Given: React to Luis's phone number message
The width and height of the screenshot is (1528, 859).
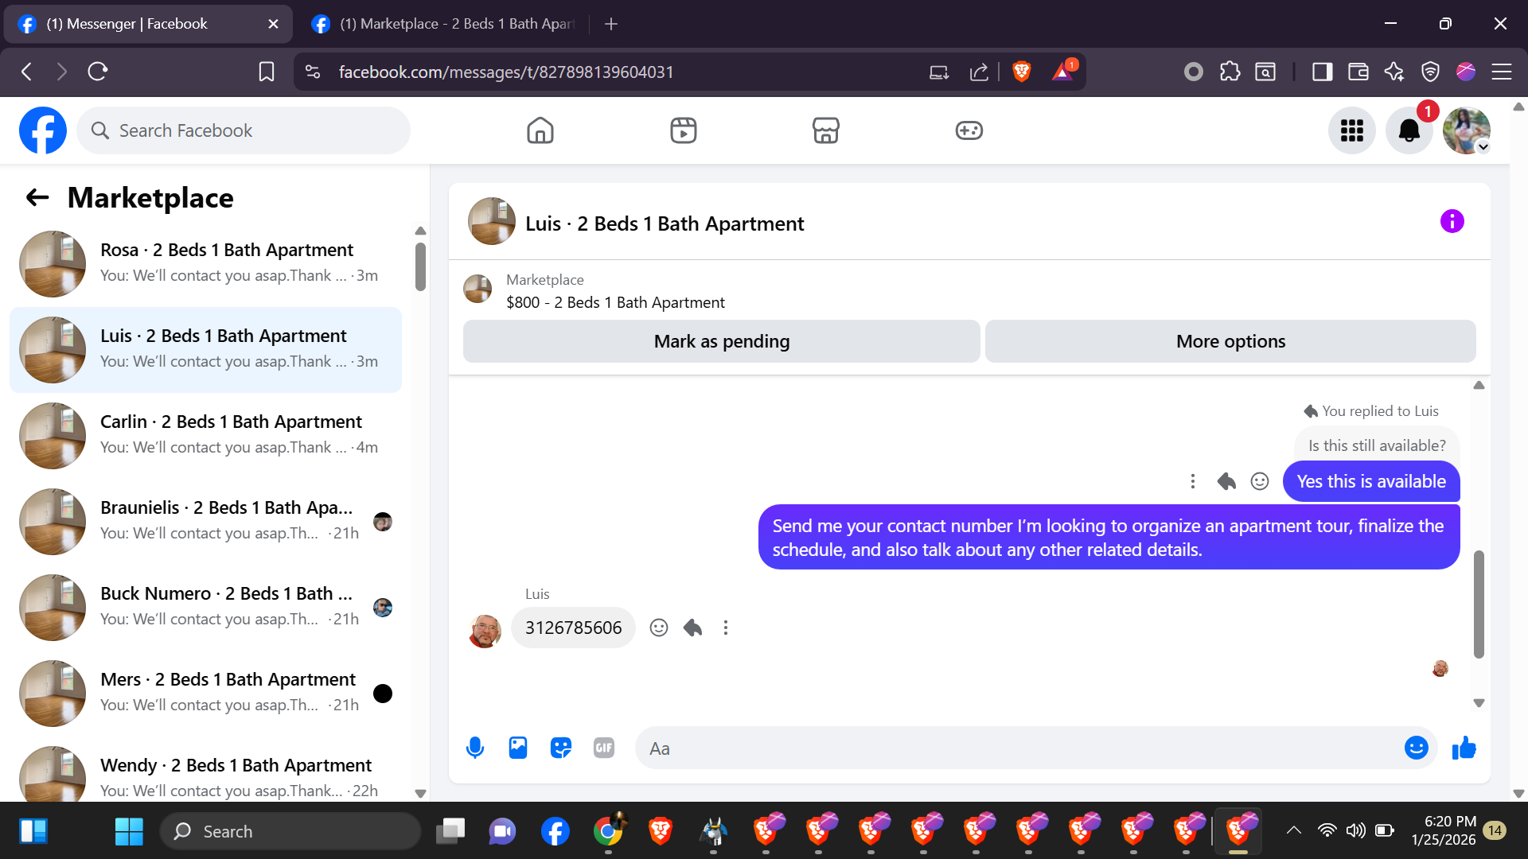Looking at the screenshot, I should tap(659, 628).
